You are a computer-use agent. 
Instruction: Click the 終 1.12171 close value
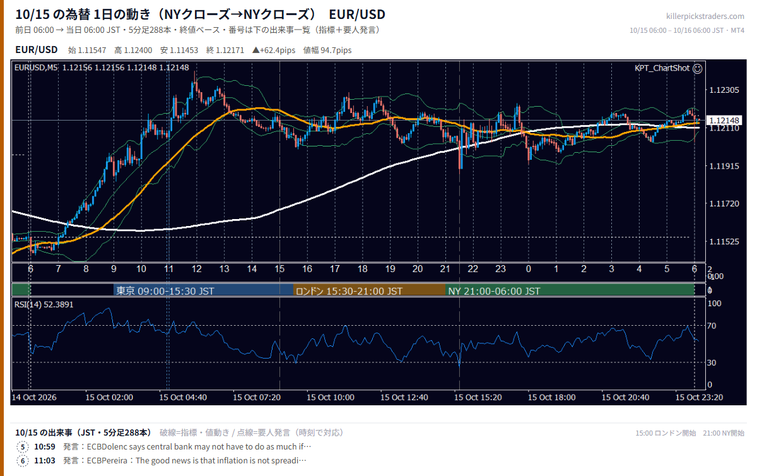click(225, 50)
